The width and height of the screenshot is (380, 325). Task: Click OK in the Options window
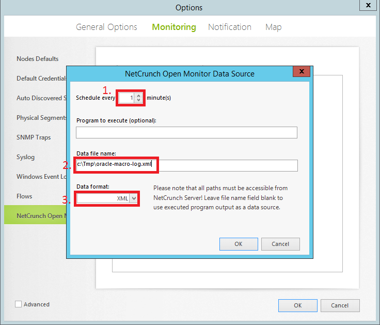tap(297, 305)
